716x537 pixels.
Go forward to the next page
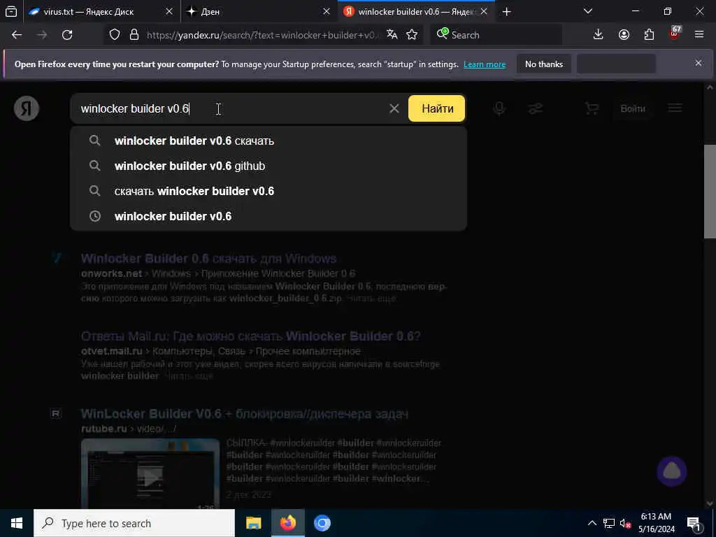tap(42, 35)
